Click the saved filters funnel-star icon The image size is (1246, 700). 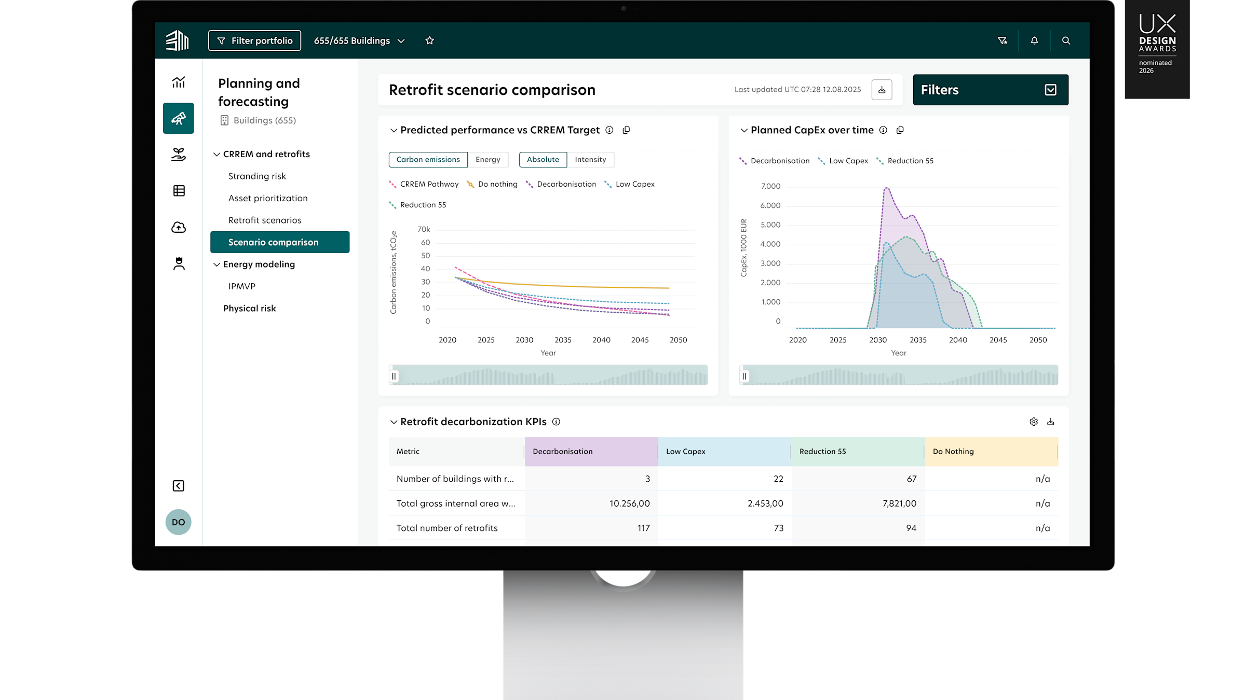point(1003,40)
